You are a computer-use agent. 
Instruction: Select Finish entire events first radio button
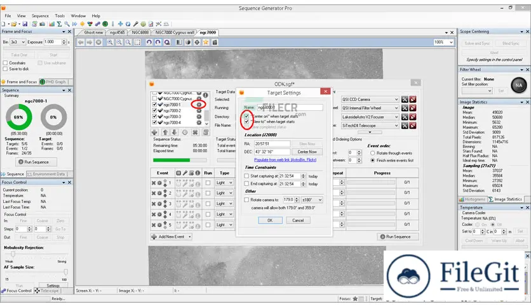click(x=372, y=160)
